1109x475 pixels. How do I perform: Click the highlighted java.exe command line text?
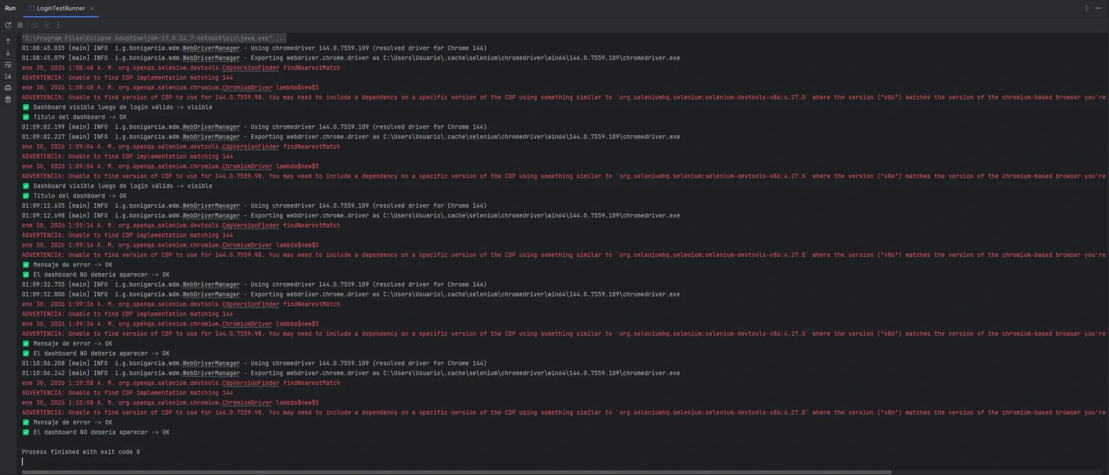click(152, 38)
